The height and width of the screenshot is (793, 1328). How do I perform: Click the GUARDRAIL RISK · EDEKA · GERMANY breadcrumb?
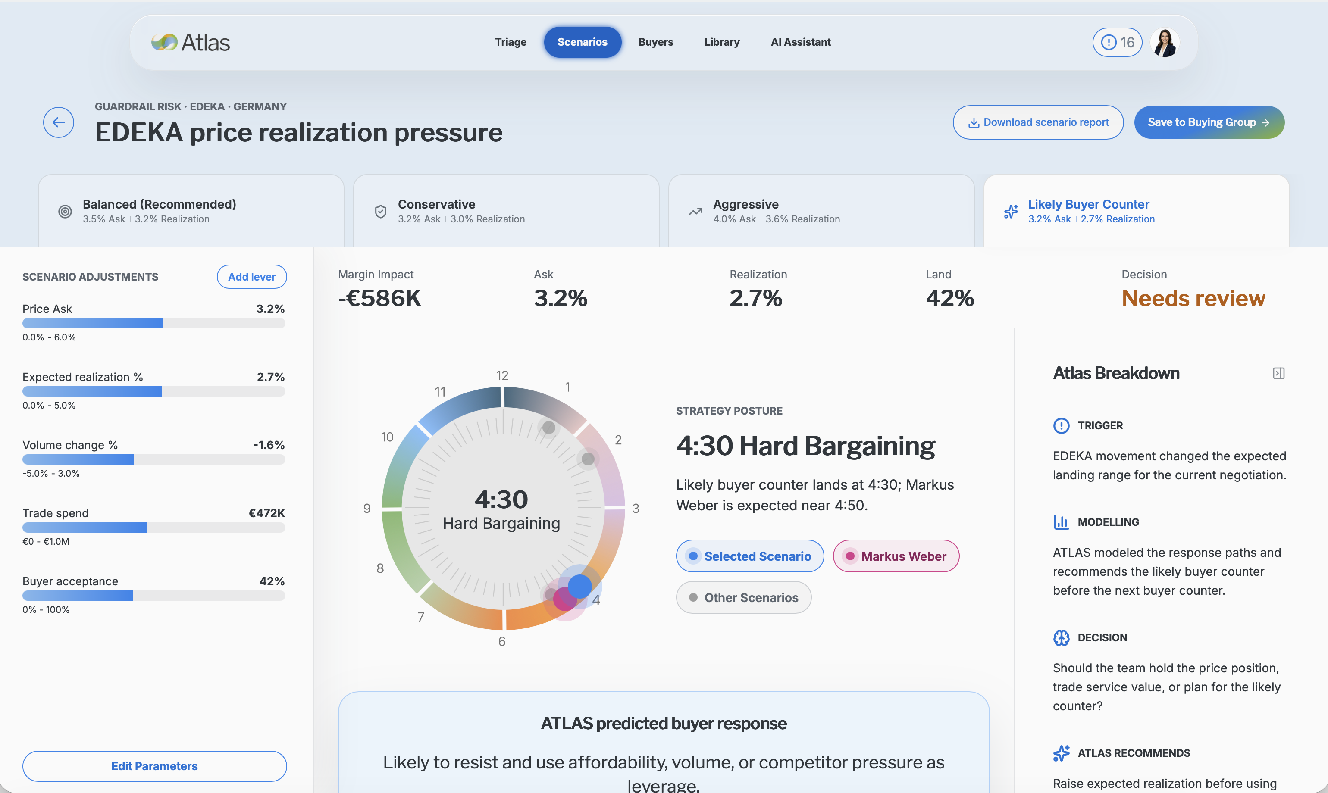(x=191, y=106)
